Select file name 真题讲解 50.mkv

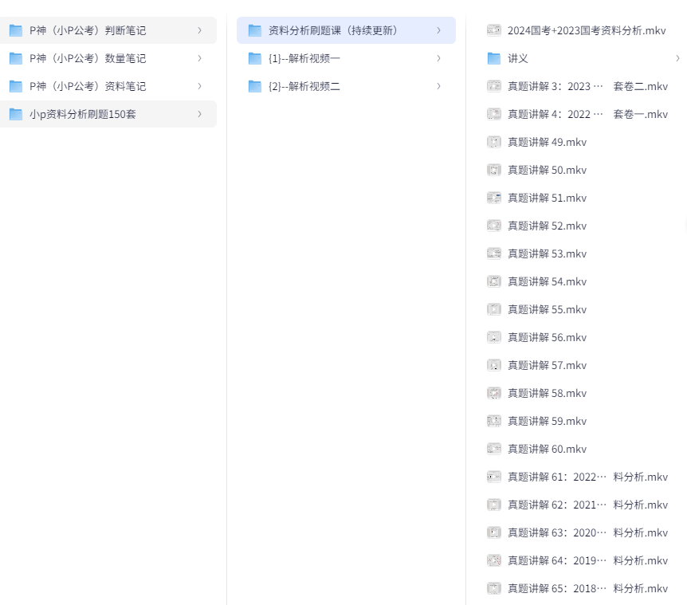(x=548, y=170)
